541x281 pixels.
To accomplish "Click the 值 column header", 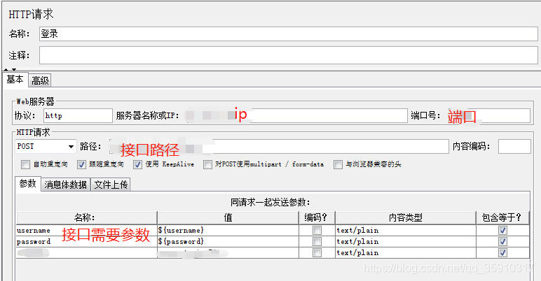I will click(x=228, y=217).
